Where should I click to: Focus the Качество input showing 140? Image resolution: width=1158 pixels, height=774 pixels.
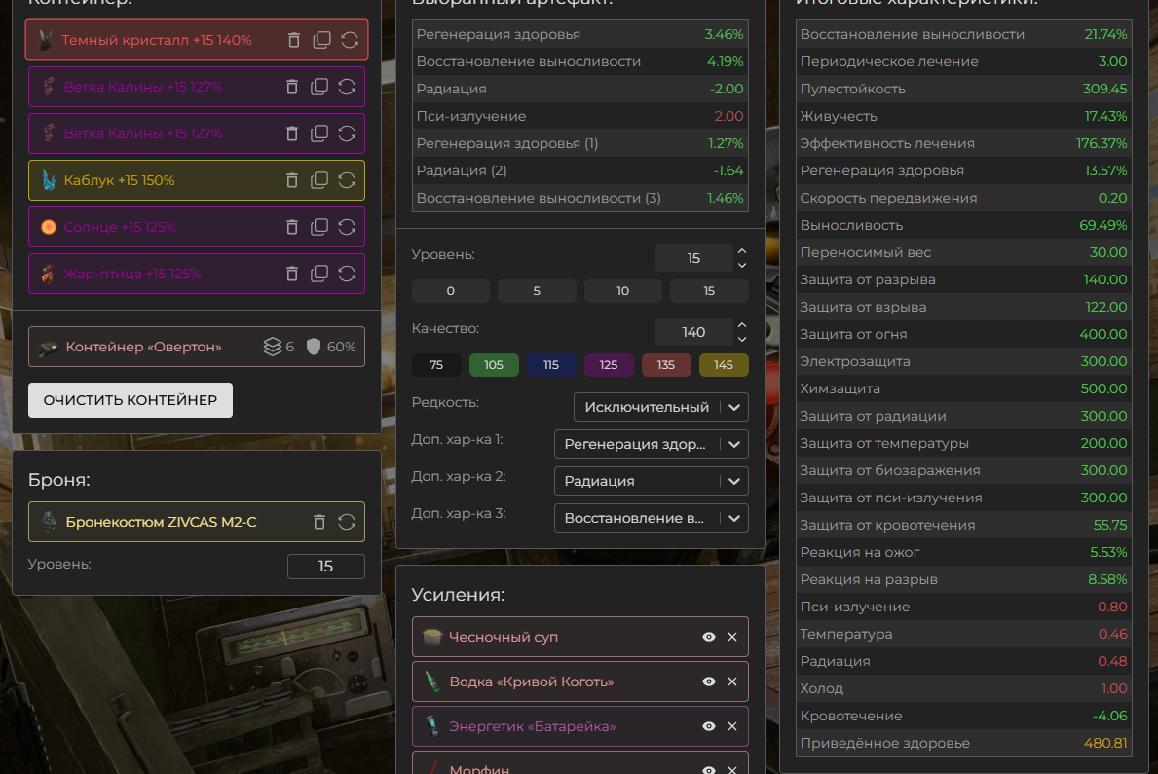coord(693,332)
